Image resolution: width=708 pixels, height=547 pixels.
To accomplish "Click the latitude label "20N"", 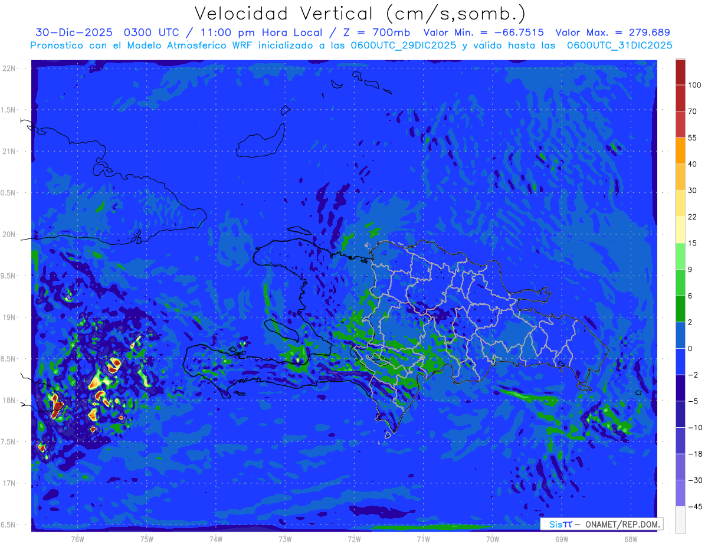I will click(x=9, y=235).
